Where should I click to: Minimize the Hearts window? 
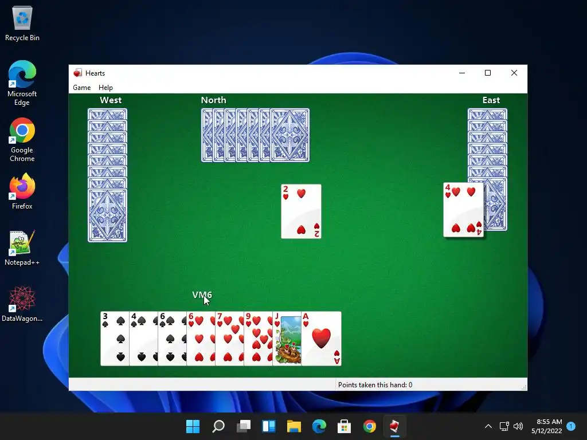coord(462,73)
